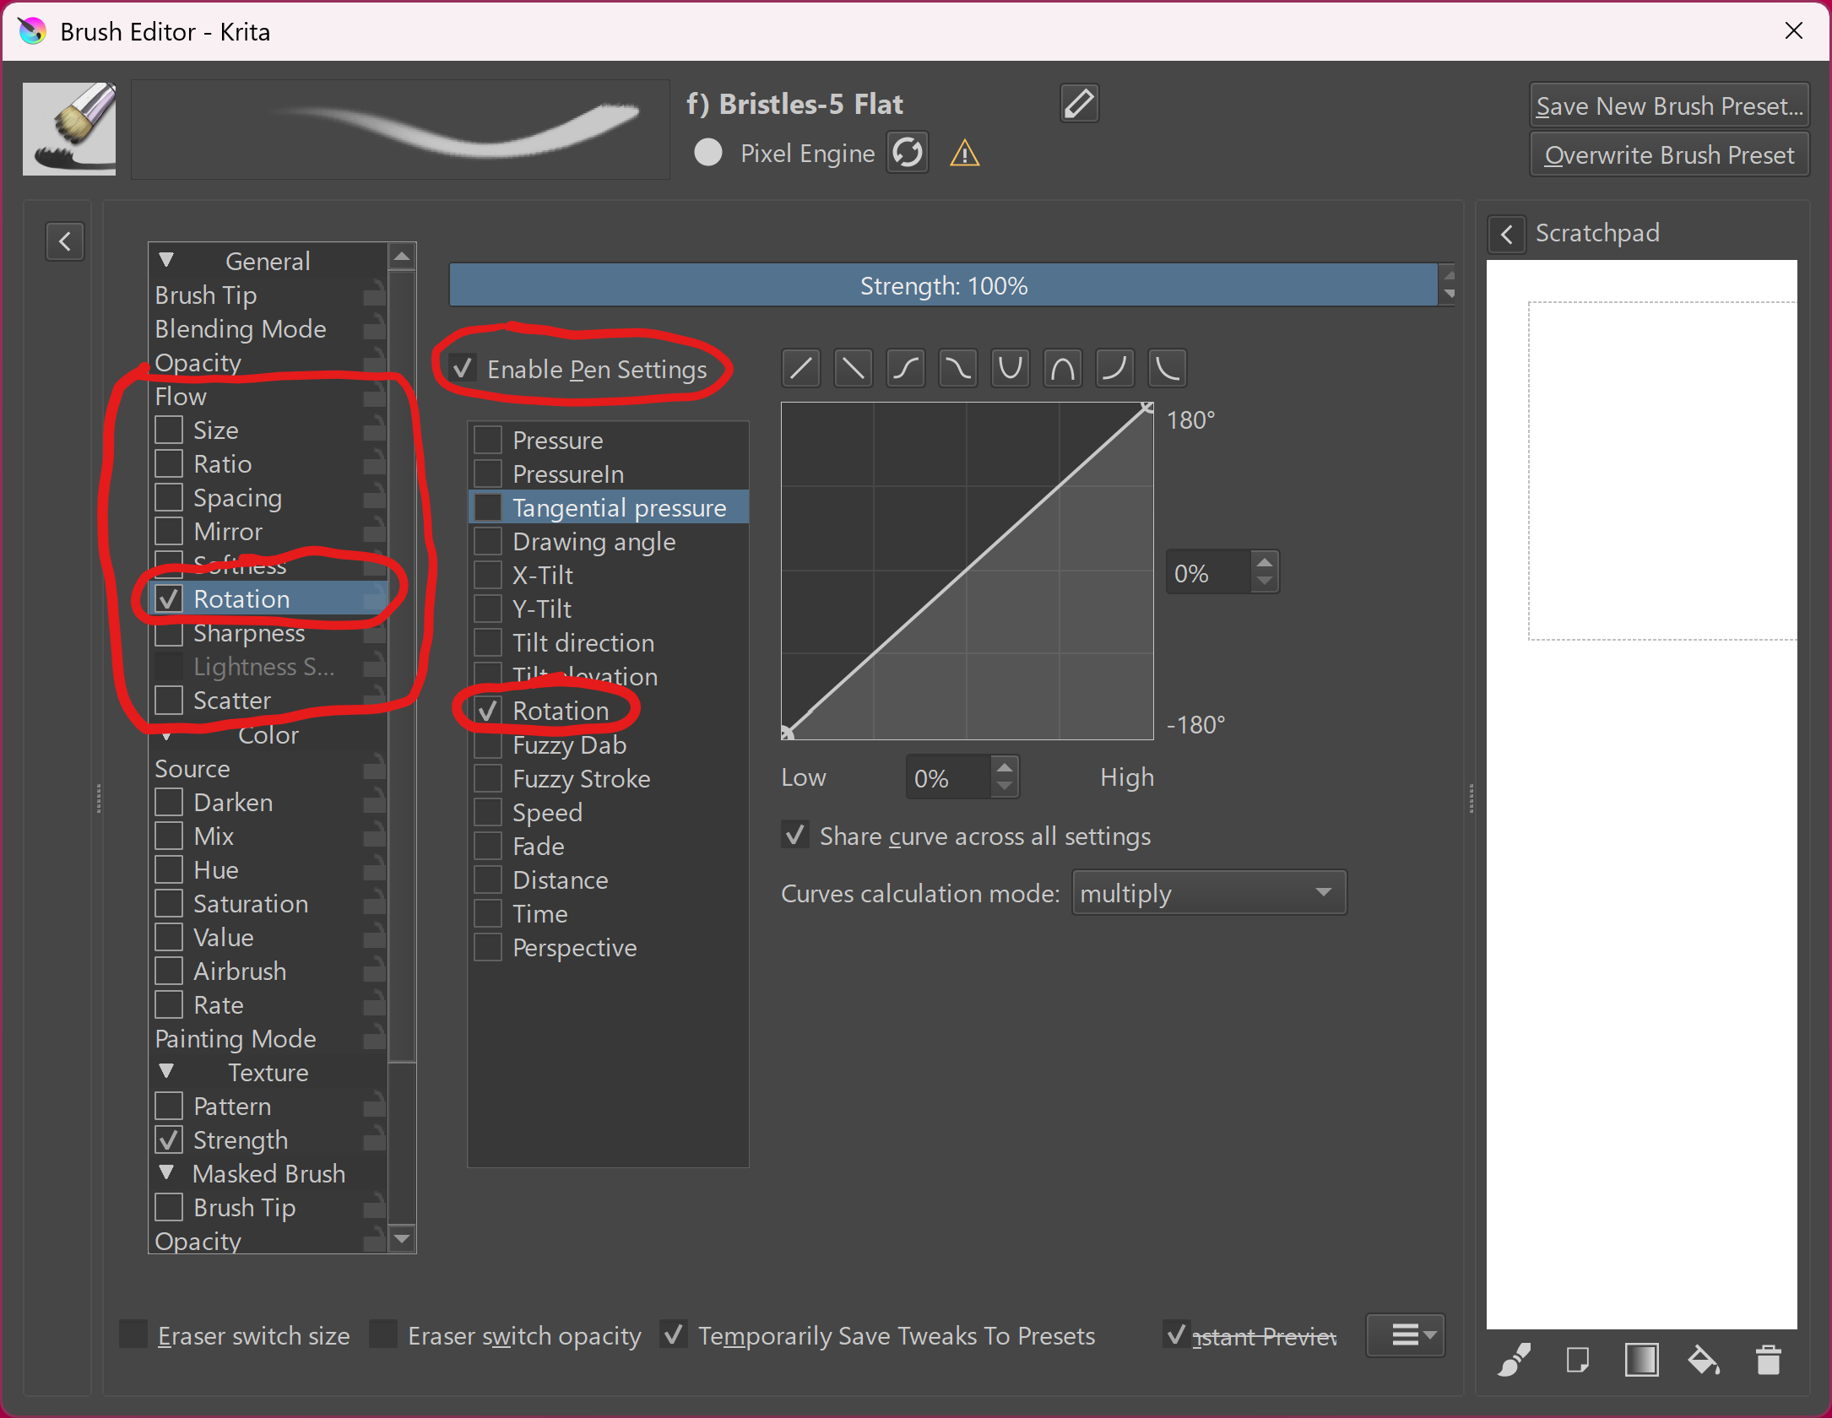This screenshot has width=1832, height=1418.
Task: Click the rename brush pencil icon
Action: [x=1078, y=104]
